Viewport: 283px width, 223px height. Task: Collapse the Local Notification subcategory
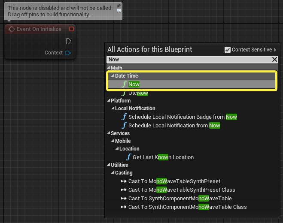tap(113, 108)
